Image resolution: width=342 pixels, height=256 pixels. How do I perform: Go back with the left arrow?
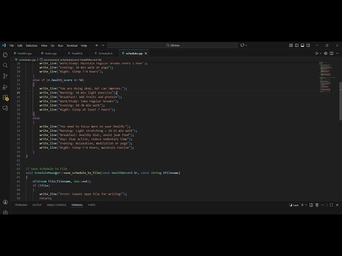pyautogui.click(x=97, y=45)
